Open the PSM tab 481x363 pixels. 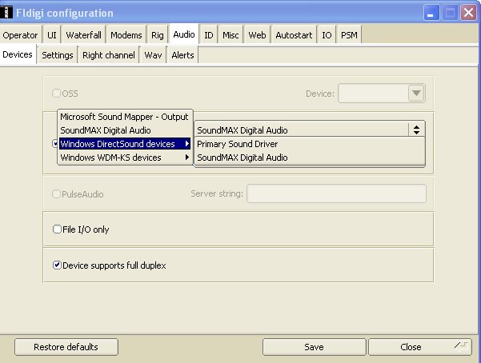(x=350, y=35)
